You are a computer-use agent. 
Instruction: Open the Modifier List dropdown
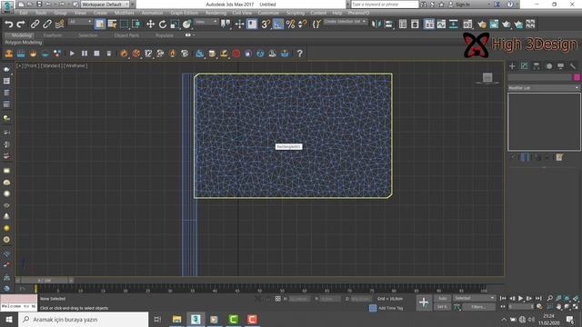click(544, 88)
